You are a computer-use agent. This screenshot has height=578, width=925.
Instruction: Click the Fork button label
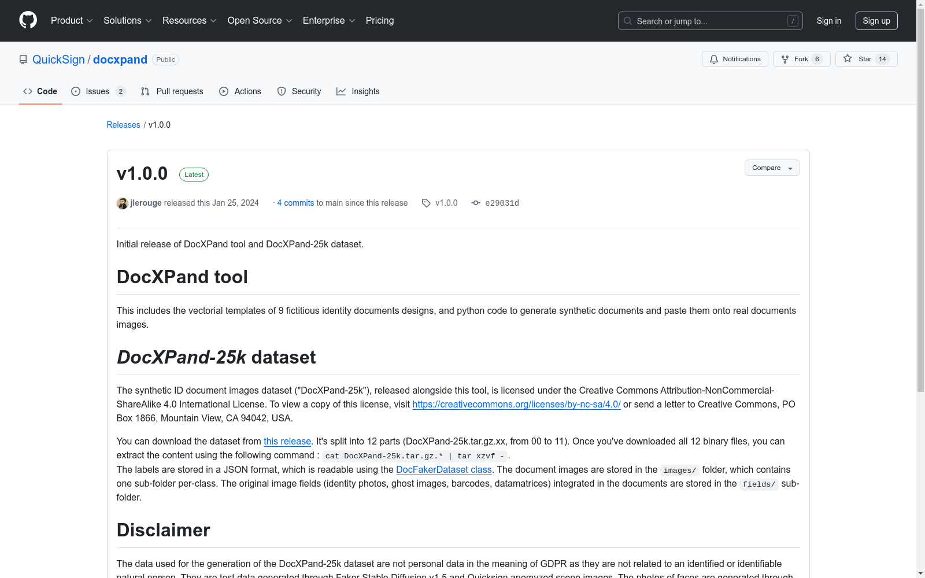[801, 59]
